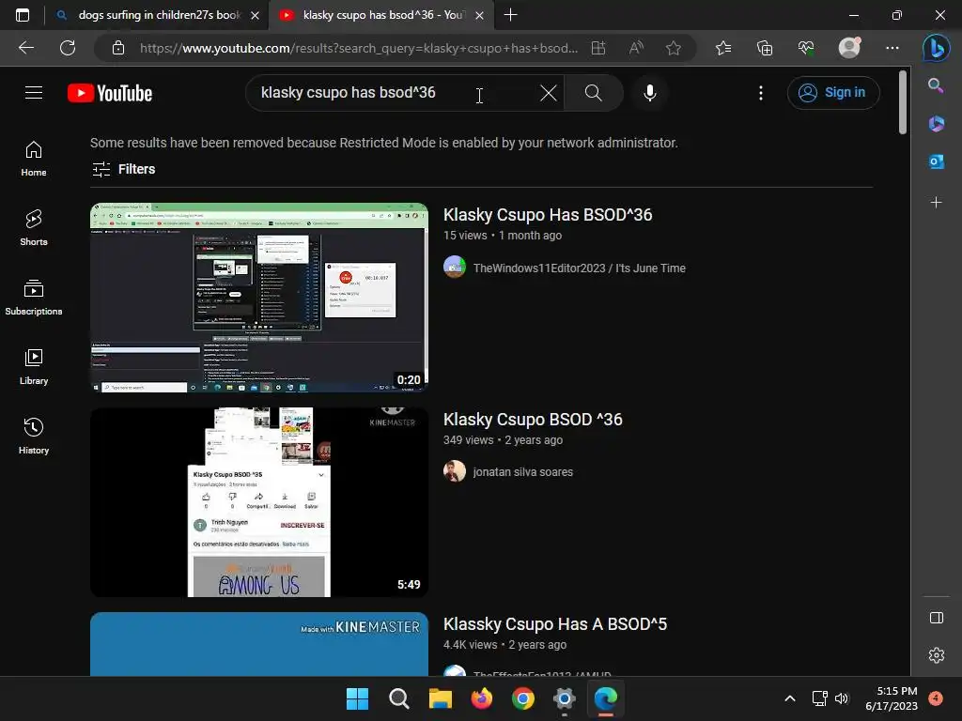Open YouTube settings three-dot menu
Image resolution: width=962 pixels, height=721 pixels.
click(761, 93)
